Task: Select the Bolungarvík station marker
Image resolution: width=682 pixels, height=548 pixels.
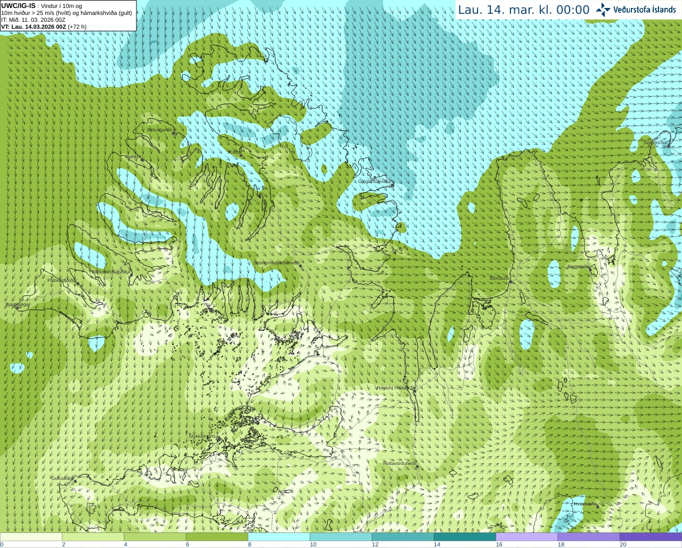Action: [174, 133]
